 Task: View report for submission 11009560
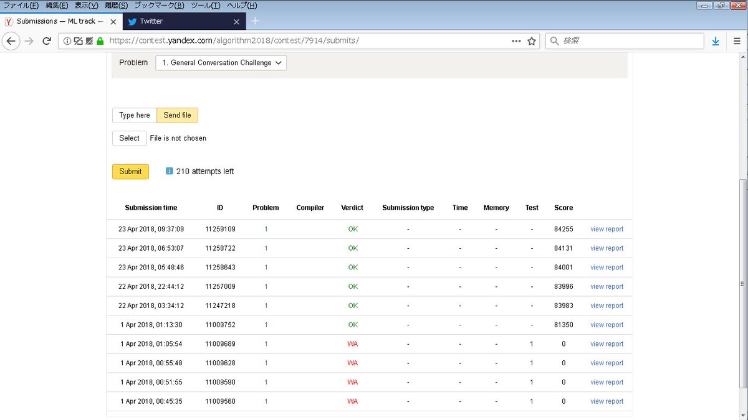(607, 401)
